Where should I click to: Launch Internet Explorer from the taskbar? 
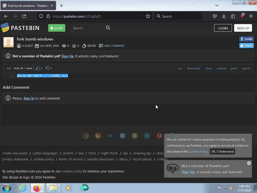tap(22, 188)
